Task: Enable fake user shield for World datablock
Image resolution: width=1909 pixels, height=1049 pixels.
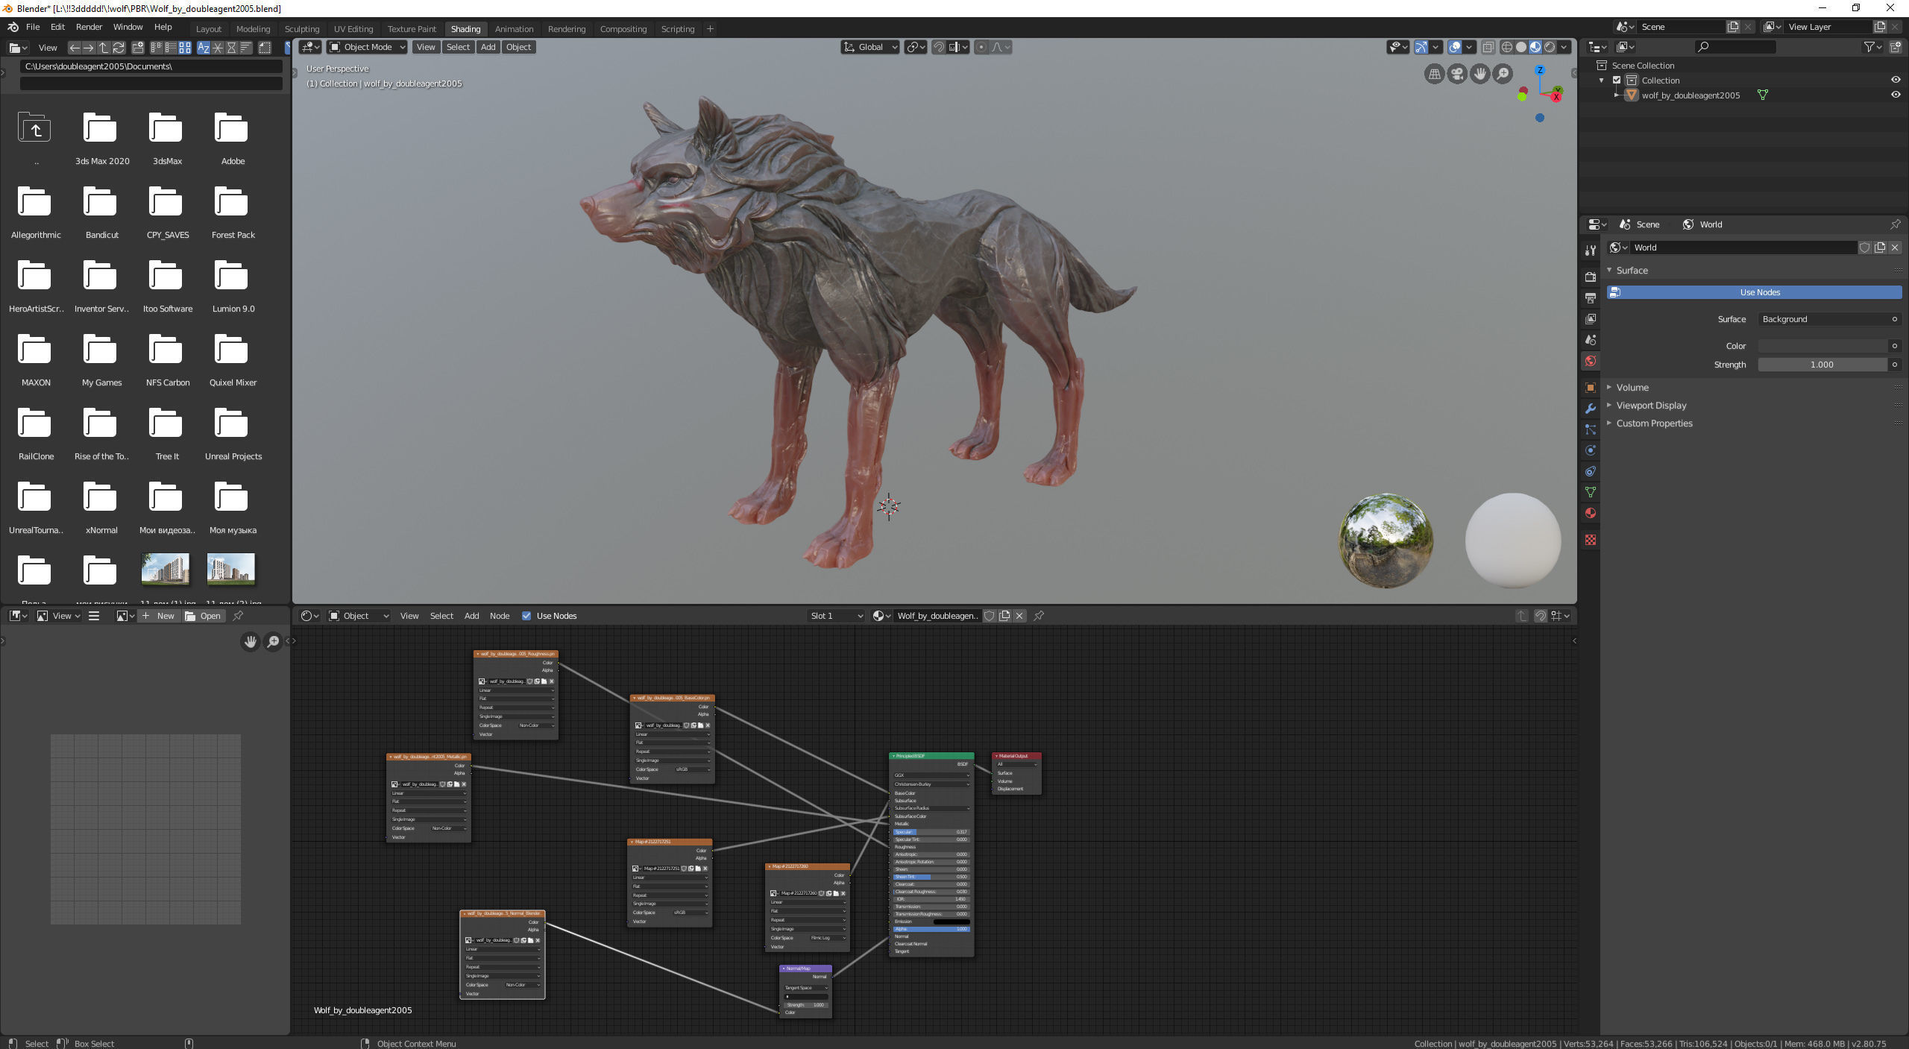Action: click(x=1864, y=248)
